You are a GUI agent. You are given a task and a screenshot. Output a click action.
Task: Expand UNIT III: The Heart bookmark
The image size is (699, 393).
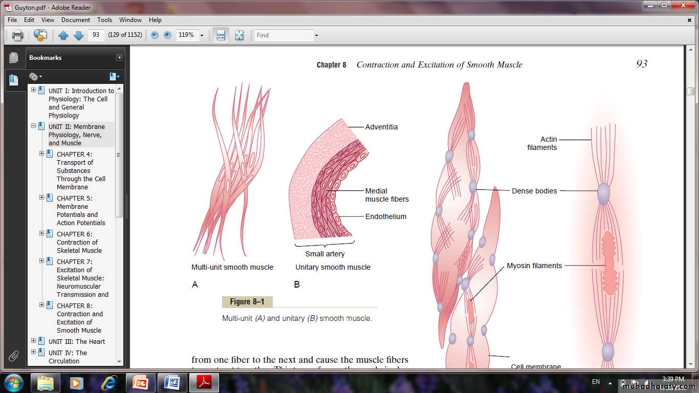tap(34, 341)
